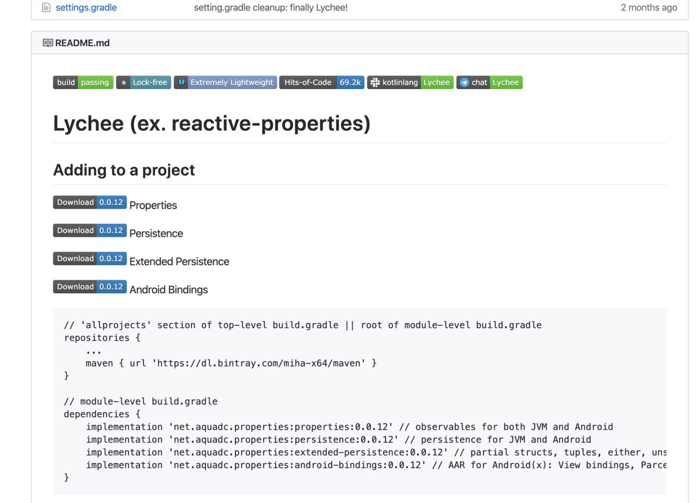The image size is (696, 503).
Task: Click the 'Lychee (ex. reactive-properties)' heading
Action: point(212,123)
